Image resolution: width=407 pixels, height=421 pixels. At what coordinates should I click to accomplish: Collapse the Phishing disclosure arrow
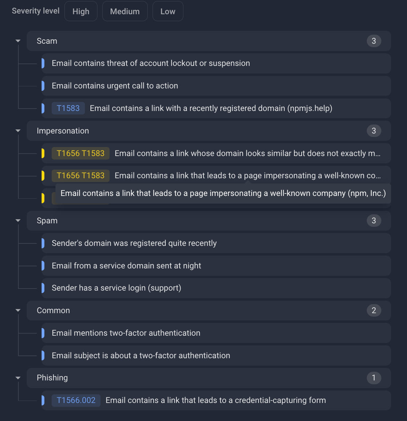18,378
